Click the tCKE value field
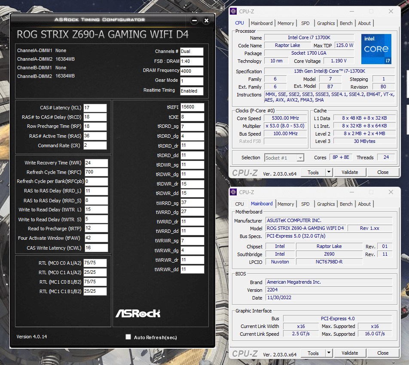The width and height of the screenshot is (409, 365). click(x=192, y=117)
